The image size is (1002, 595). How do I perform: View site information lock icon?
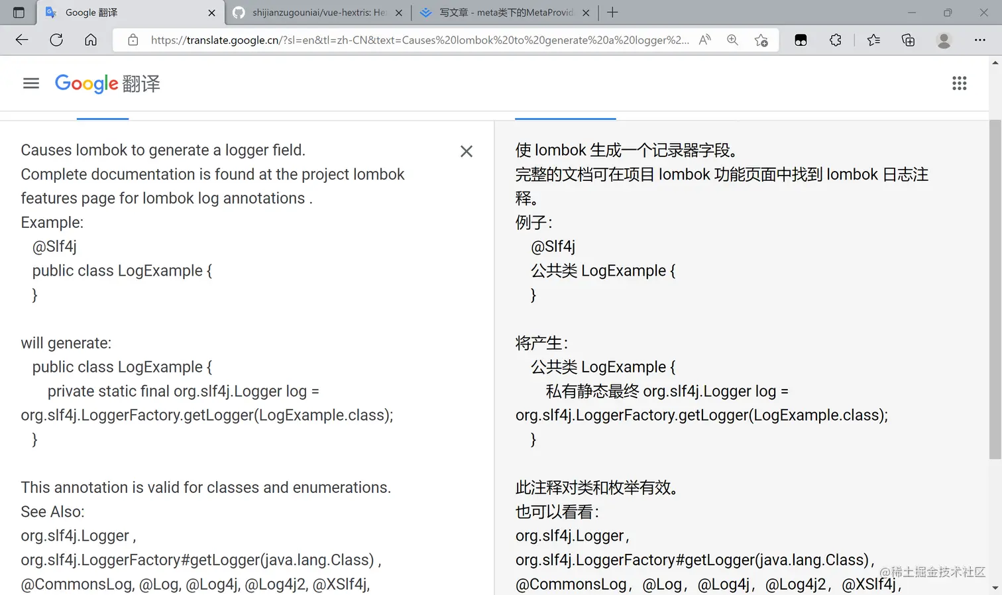point(133,40)
